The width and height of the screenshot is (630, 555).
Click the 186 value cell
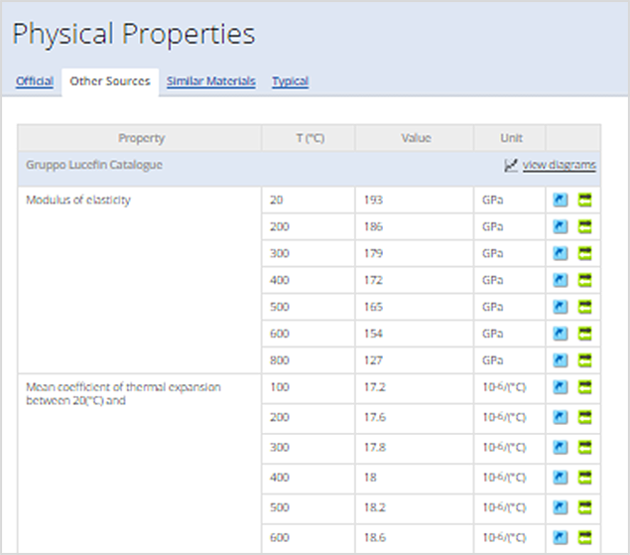pos(415,226)
